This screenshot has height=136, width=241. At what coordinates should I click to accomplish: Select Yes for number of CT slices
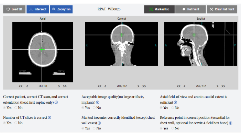point(4,123)
